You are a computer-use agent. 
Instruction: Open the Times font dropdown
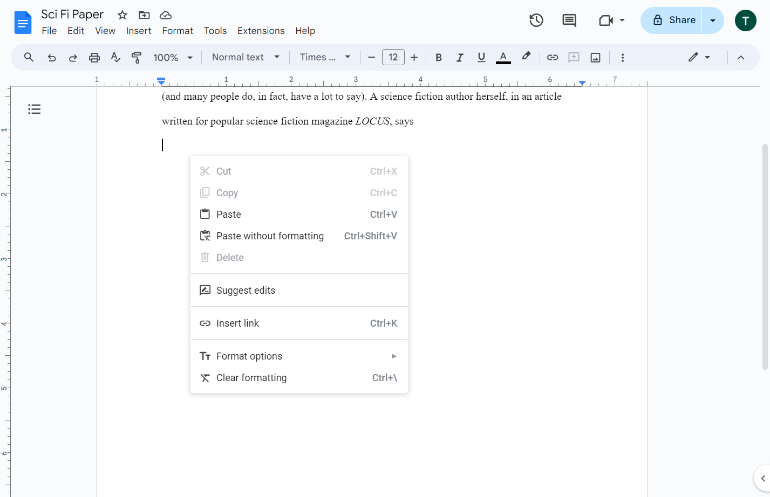tap(325, 57)
